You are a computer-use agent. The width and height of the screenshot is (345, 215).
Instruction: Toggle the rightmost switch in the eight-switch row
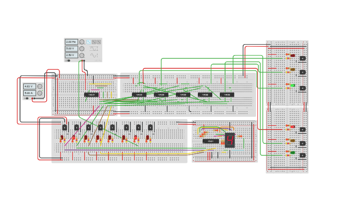150,127
